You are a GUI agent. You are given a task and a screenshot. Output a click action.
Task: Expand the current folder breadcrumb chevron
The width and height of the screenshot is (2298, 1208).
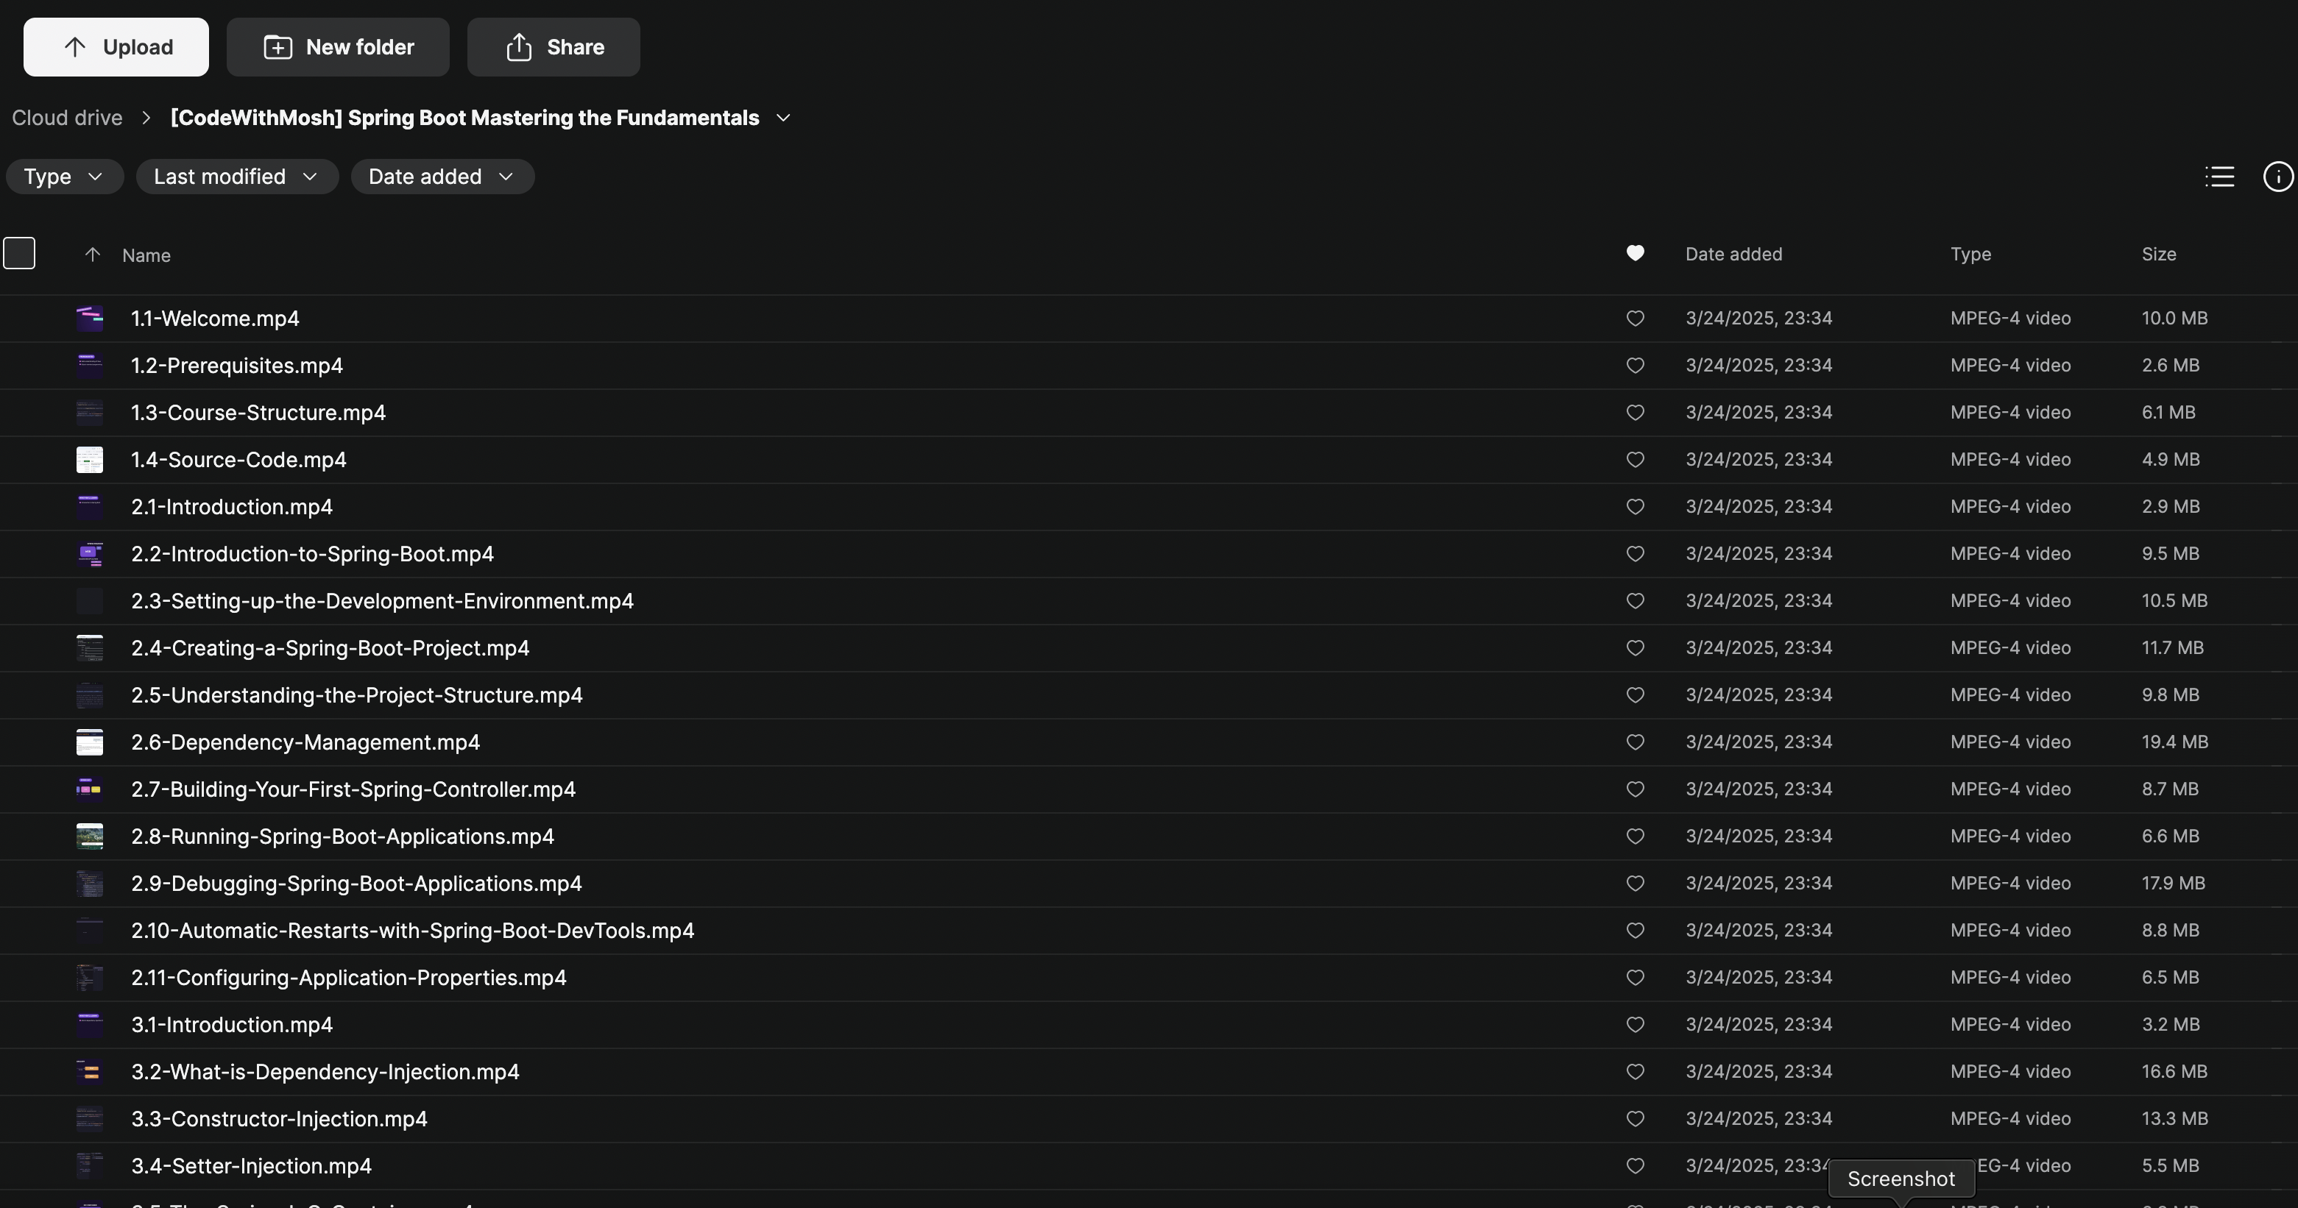(783, 118)
